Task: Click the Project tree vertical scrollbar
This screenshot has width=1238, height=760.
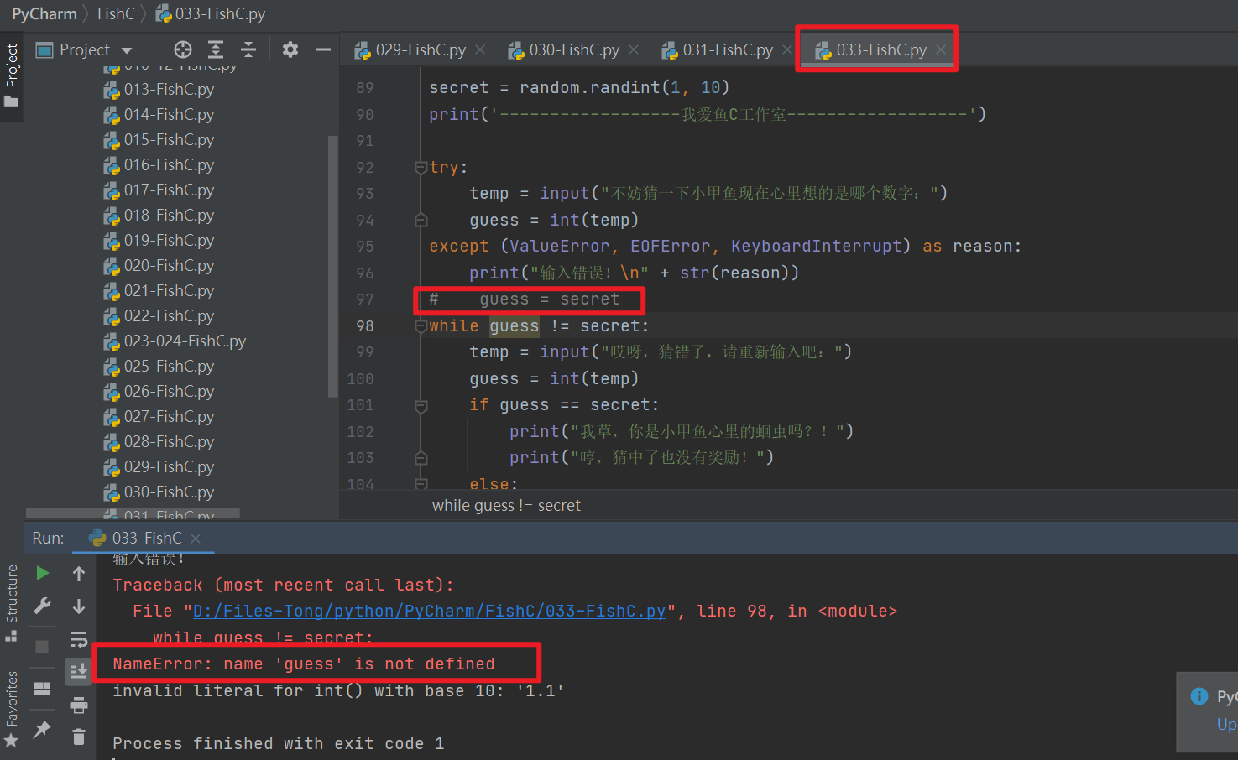Action: click(332, 267)
